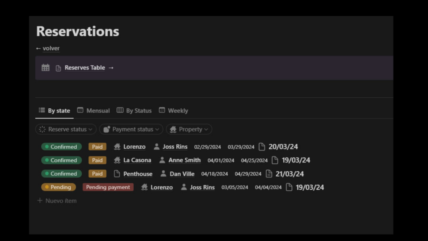
Task: Click page icon before 21/03/24
Action: (269, 174)
